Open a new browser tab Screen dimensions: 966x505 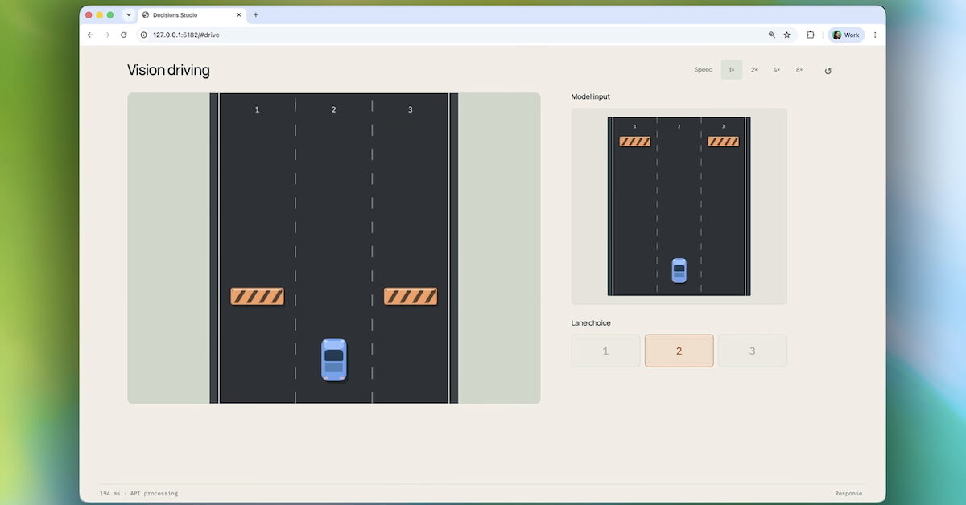coord(256,14)
